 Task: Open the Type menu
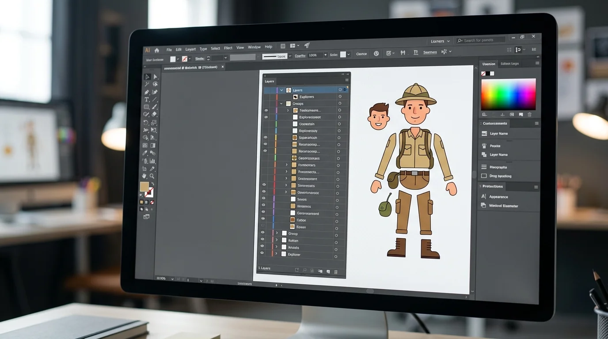coord(203,49)
